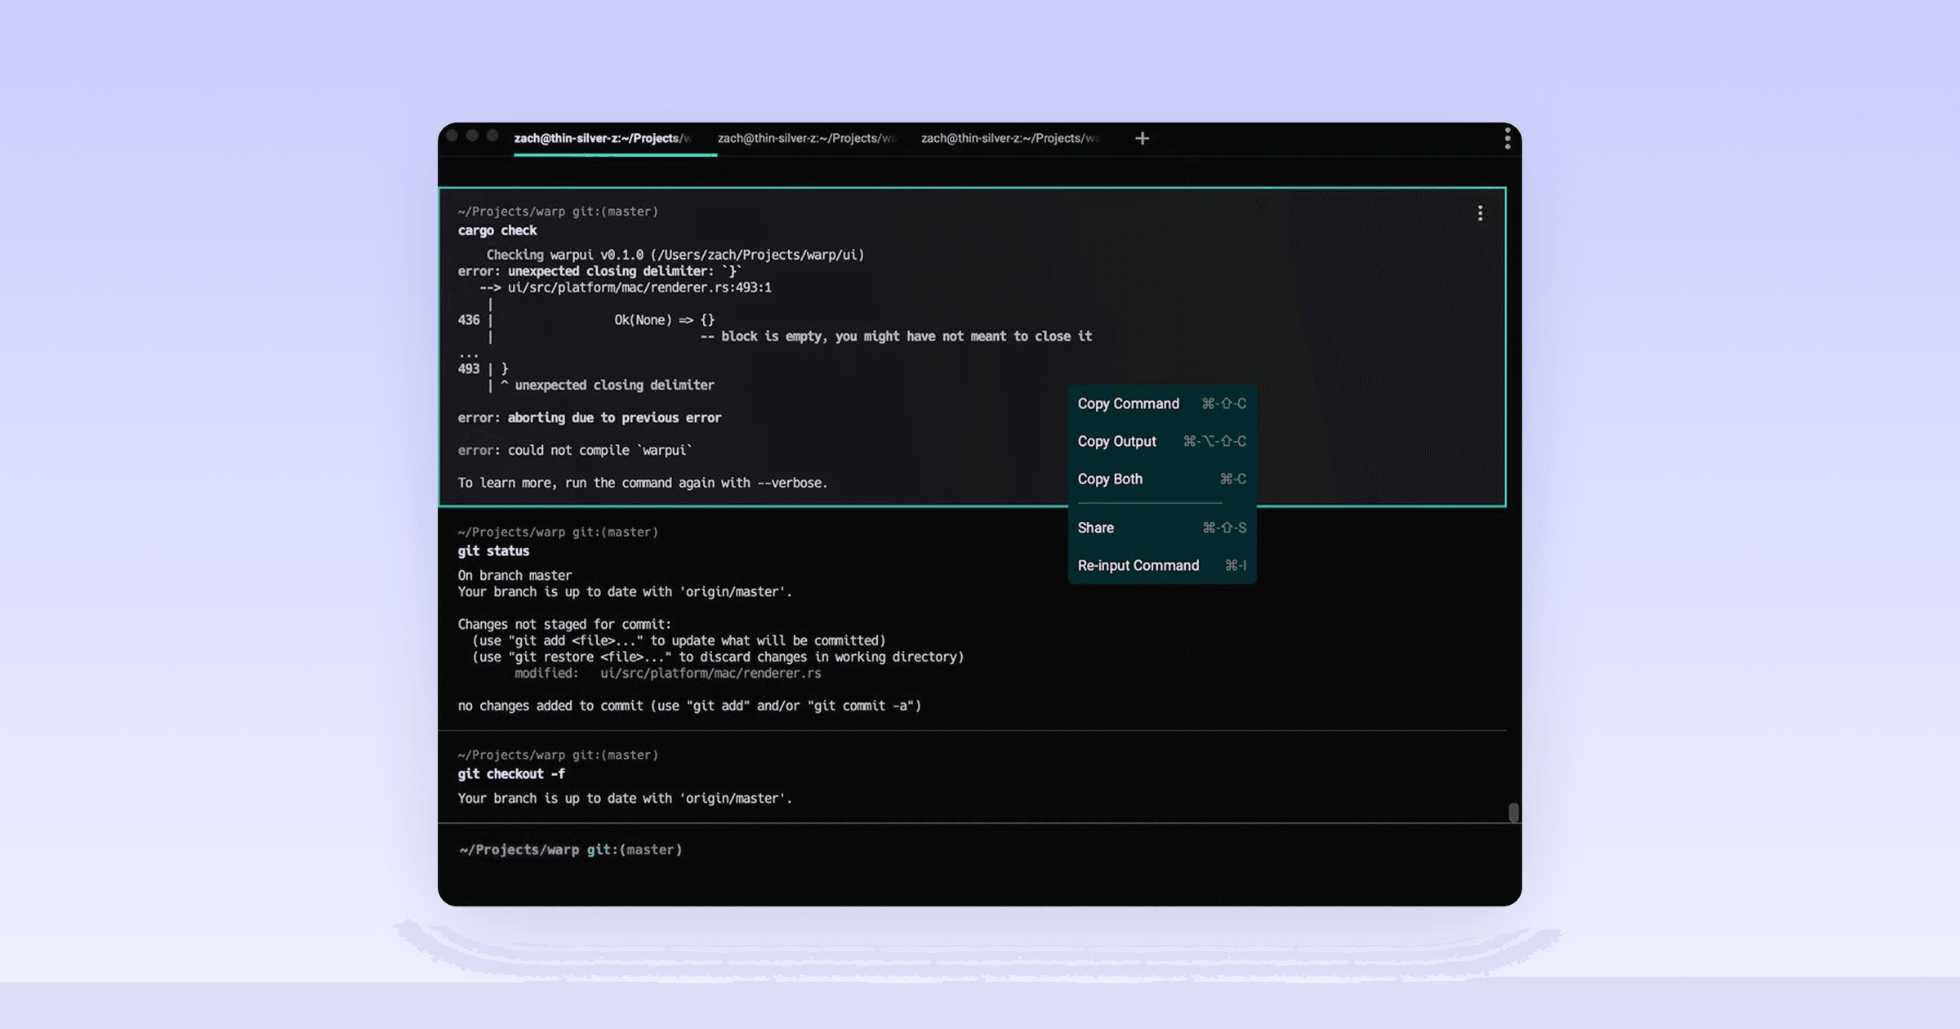Click the "On branch master" line

[x=514, y=576]
